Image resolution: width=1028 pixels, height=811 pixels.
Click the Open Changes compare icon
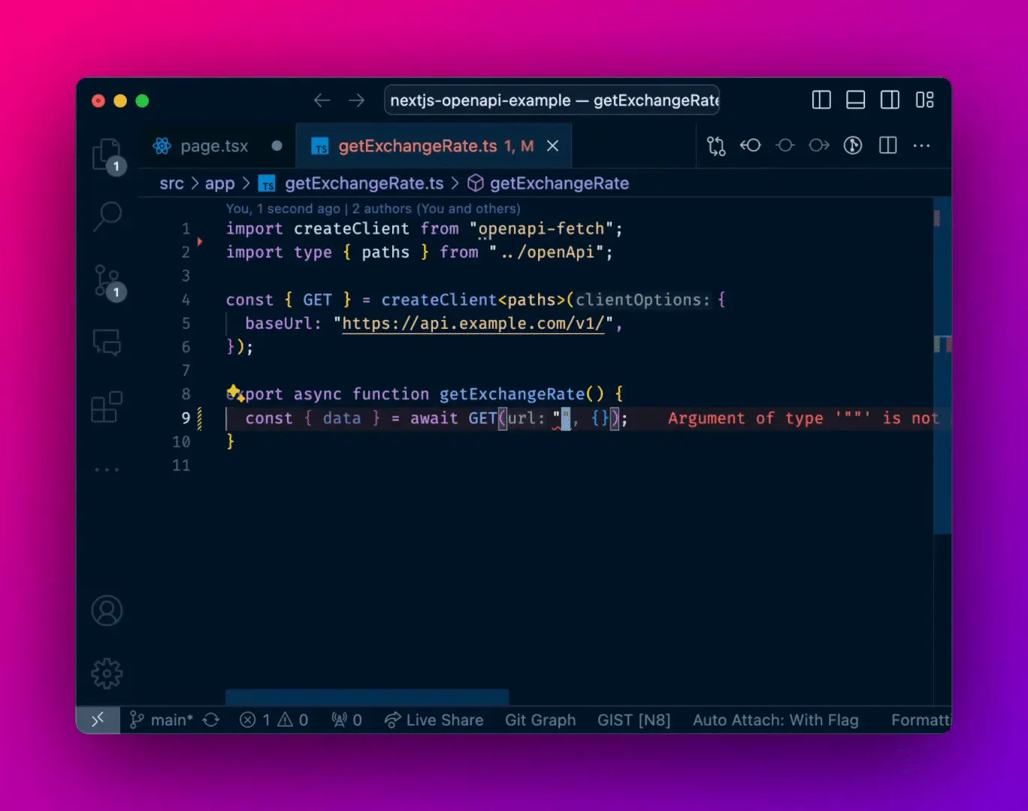coord(716,146)
